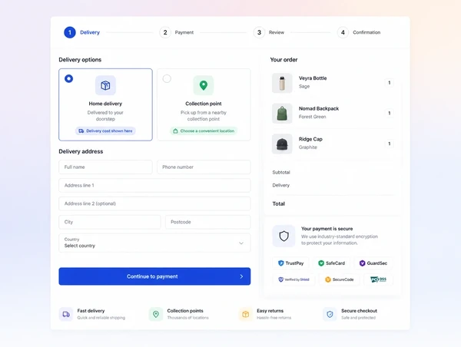Go to step 2 Payment

(177, 32)
